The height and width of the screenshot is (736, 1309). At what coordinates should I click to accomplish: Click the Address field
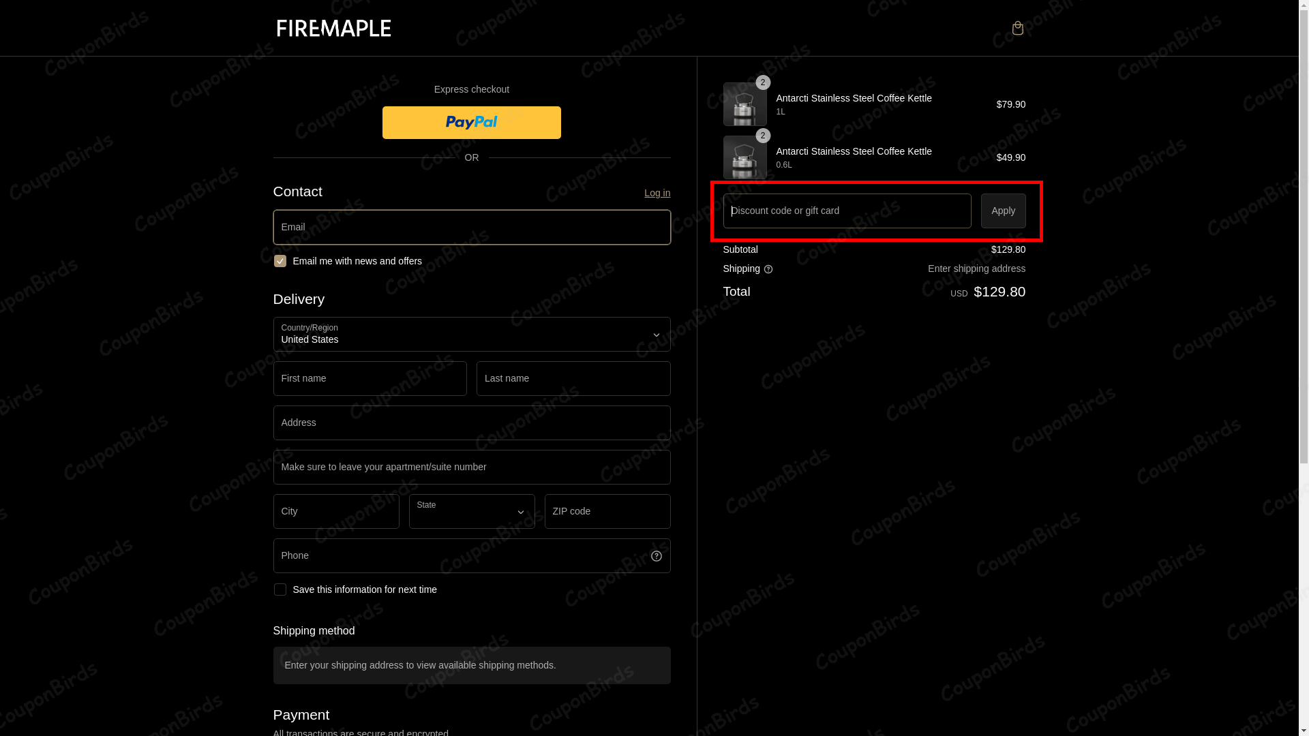472,423
